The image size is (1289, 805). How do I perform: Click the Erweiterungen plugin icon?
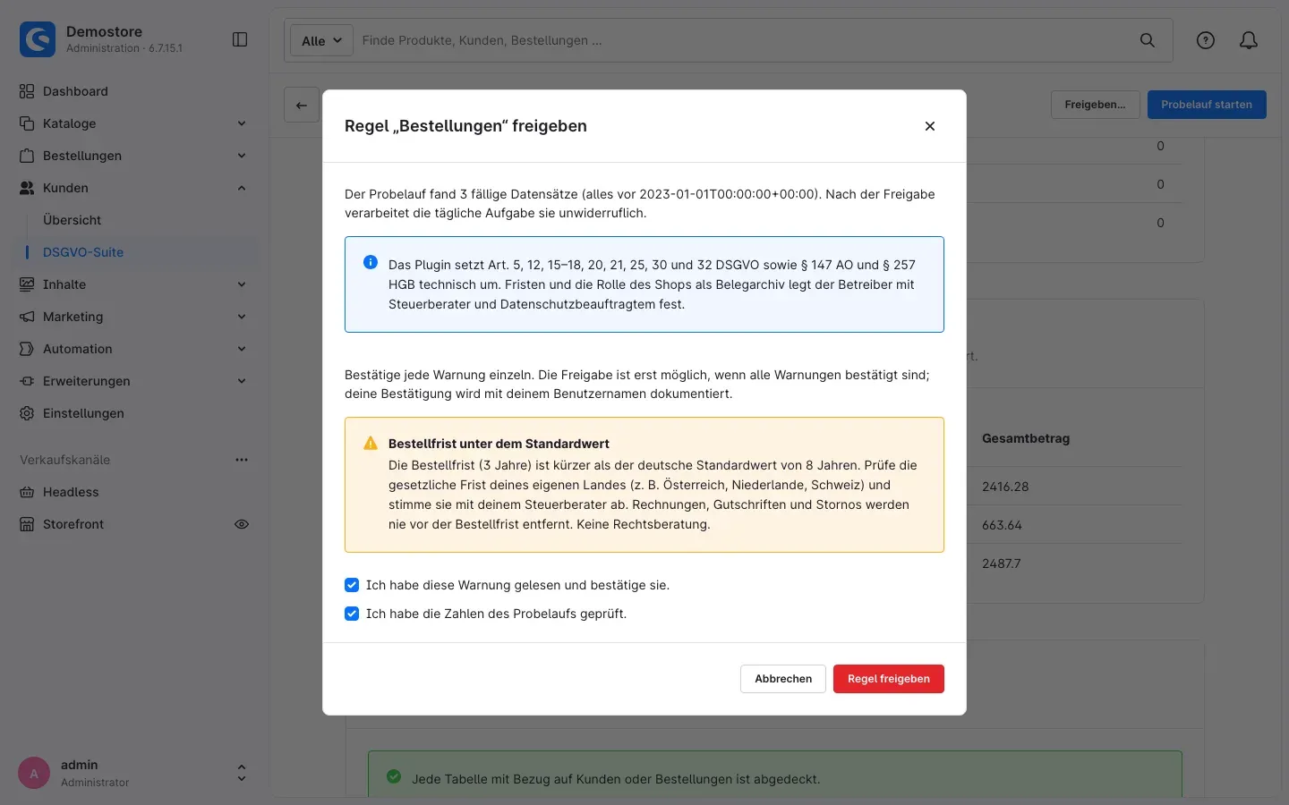click(27, 381)
